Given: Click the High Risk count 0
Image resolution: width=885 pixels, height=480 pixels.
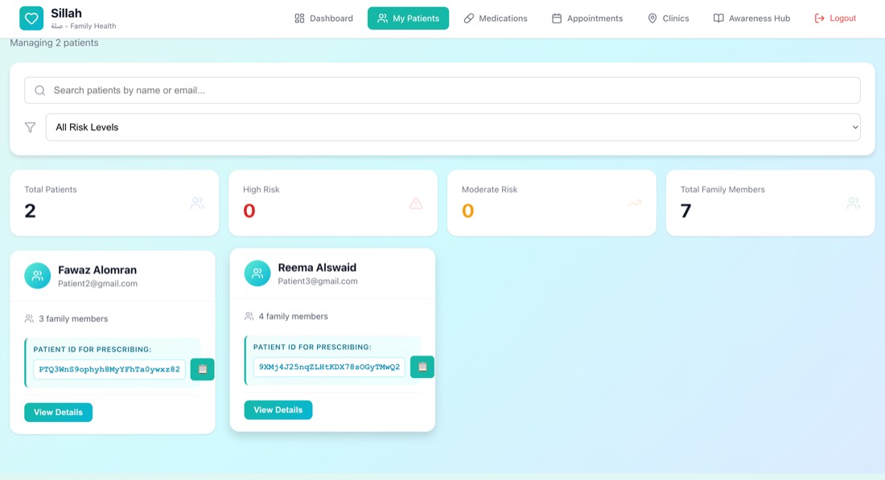Looking at the screenshot, I should (249, 211).
